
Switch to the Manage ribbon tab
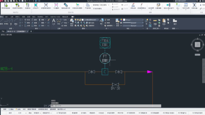coord(29,17)
